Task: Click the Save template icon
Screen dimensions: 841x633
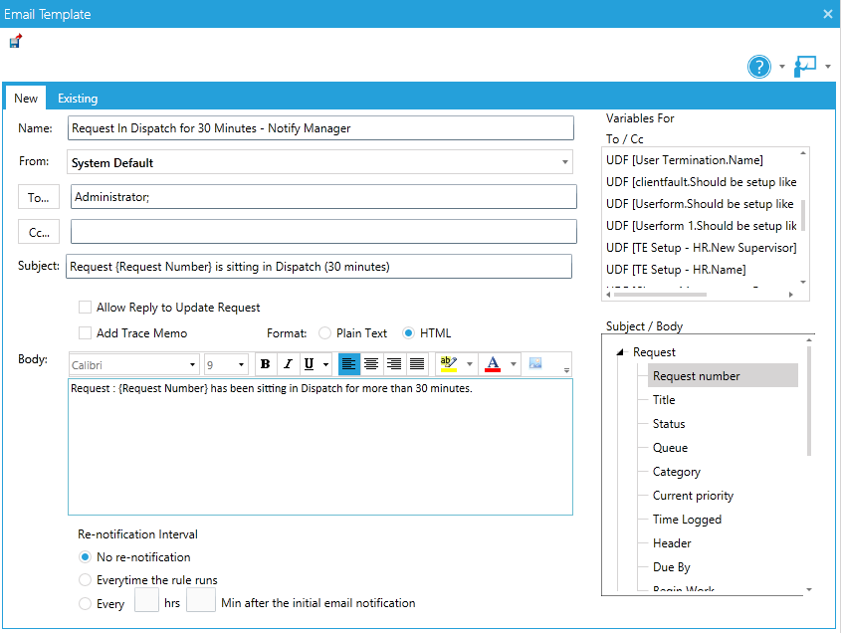Action: (15, 41)
